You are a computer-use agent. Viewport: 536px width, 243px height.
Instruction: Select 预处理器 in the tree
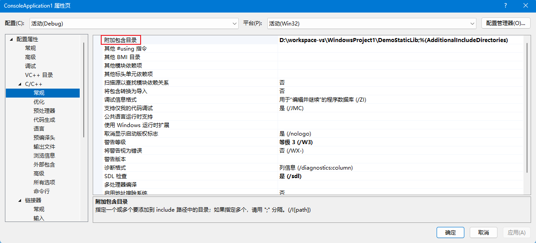pyautogui.click(x=44, y=111)
